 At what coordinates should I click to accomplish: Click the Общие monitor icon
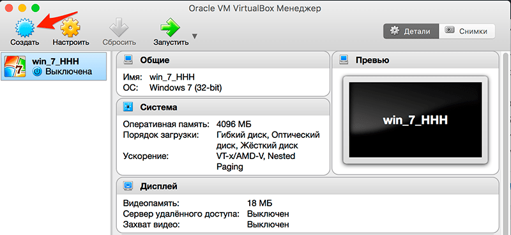[x=128, y=60]
